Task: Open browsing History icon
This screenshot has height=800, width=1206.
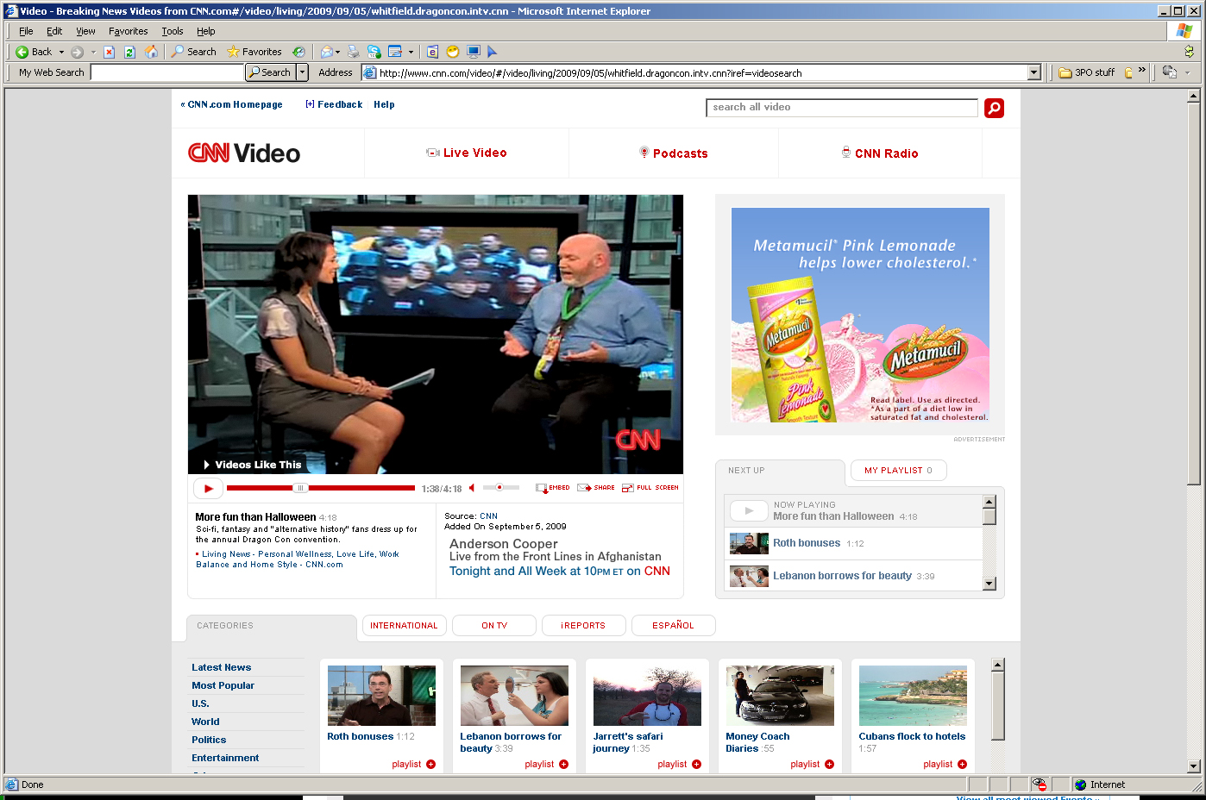Action: pyautogui.click(x=298, y=52)
